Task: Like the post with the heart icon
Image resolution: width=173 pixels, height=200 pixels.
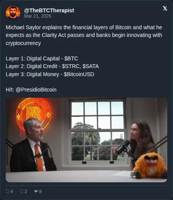Action: [36, 192]
